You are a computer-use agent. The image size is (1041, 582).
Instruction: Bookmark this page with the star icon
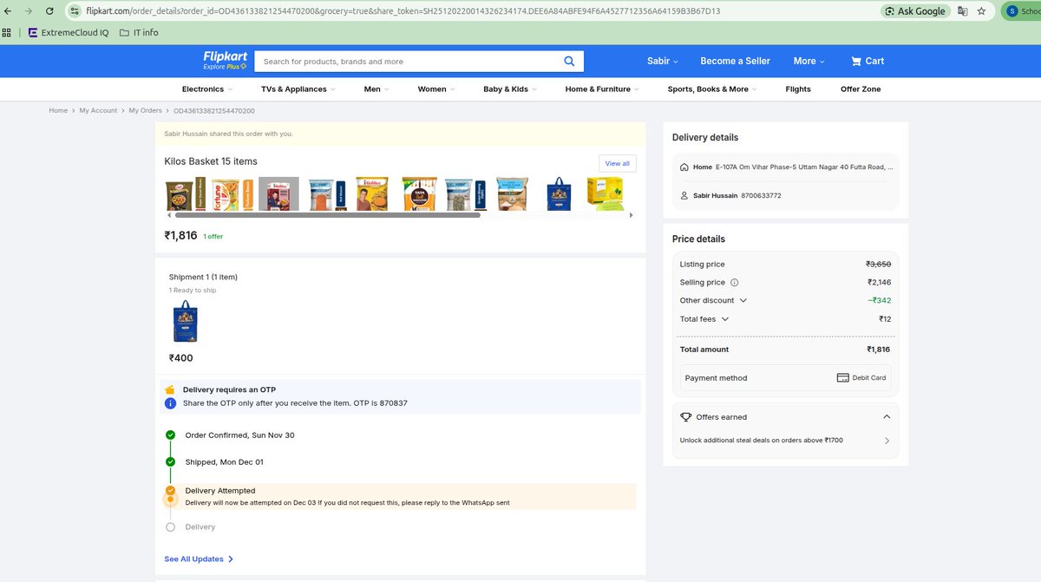coord(981,11)
